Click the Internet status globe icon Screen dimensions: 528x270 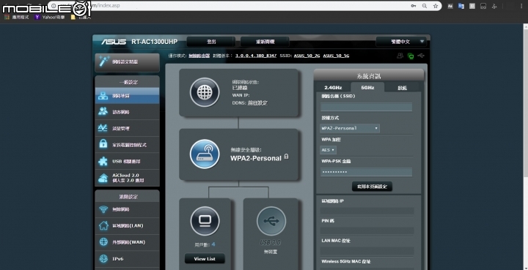click(x=205, y=92)
